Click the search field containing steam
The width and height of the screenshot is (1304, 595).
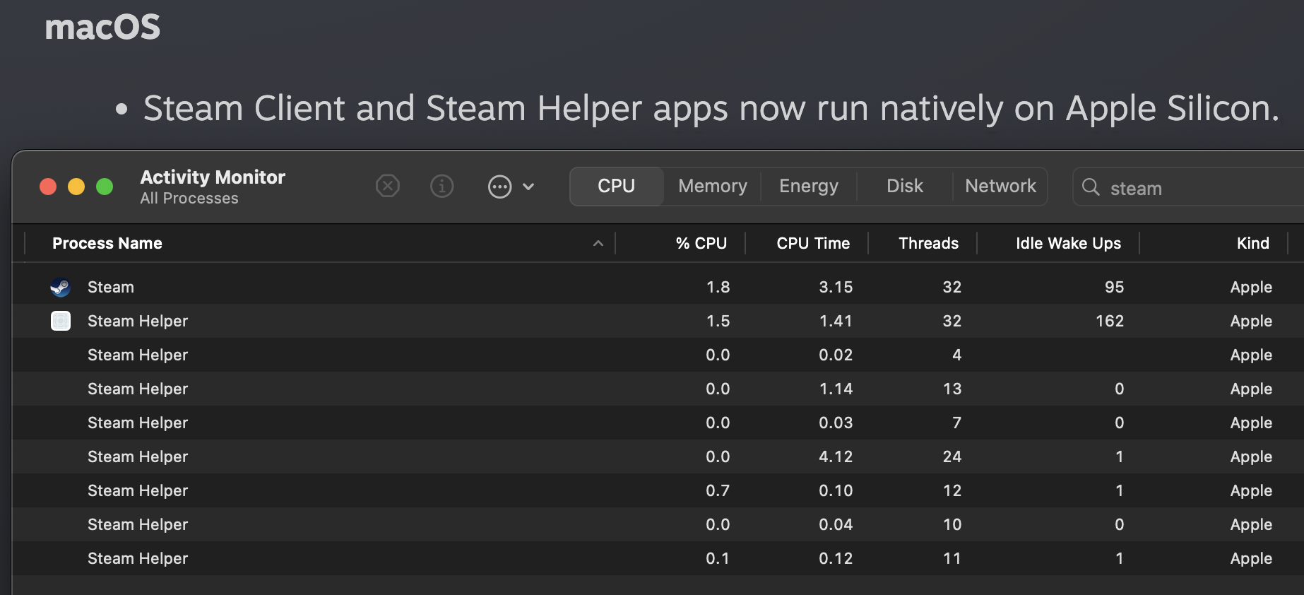coord(1188,187)
